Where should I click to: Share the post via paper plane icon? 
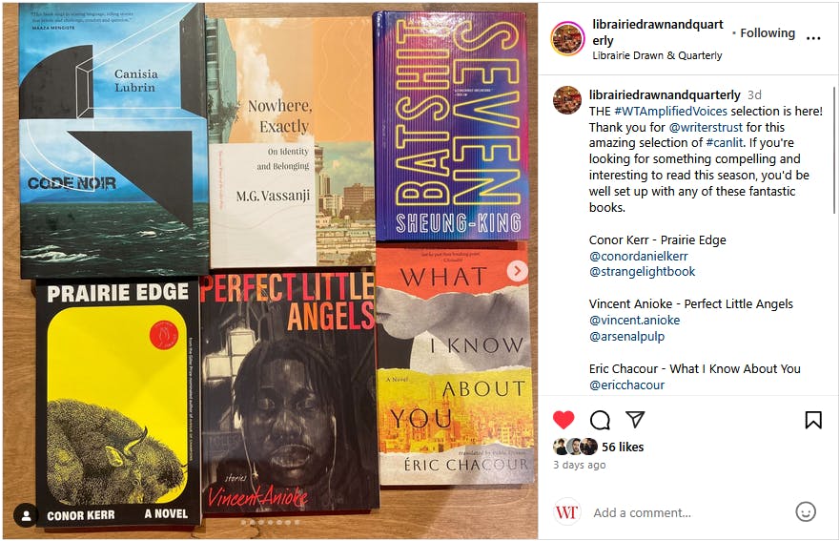[x=635, y=419]
